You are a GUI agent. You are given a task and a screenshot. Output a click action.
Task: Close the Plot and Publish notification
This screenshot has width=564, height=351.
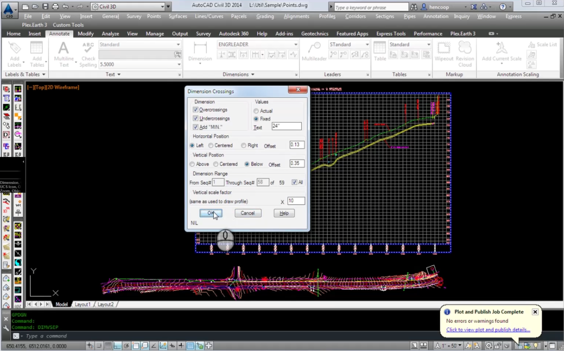[x=535, y=312]
